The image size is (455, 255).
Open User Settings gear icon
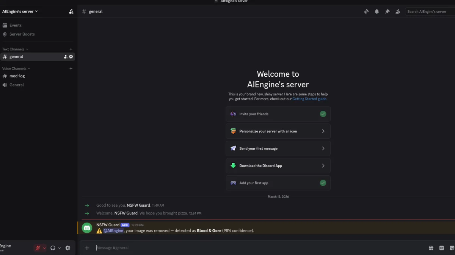tap(68, 248)
